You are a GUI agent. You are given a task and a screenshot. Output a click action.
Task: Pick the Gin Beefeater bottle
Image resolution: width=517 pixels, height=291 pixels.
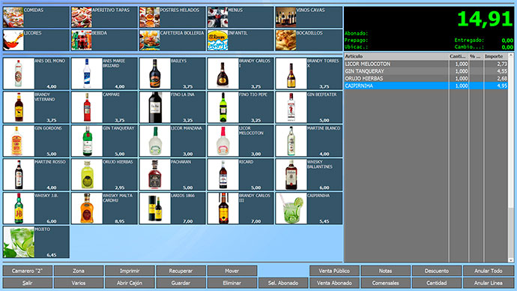click(x=309, y=107)
